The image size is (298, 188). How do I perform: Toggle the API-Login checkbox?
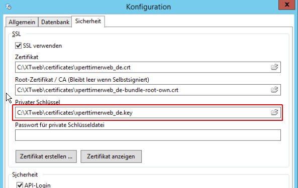(x=20, y=185)
